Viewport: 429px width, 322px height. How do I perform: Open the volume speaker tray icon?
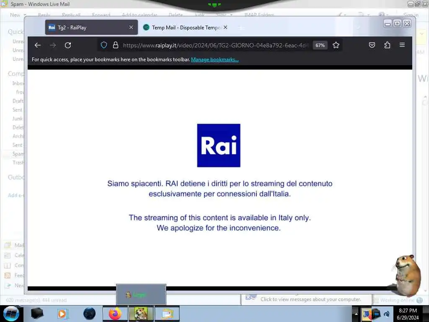pyautogui.click(x=387, y=314)
